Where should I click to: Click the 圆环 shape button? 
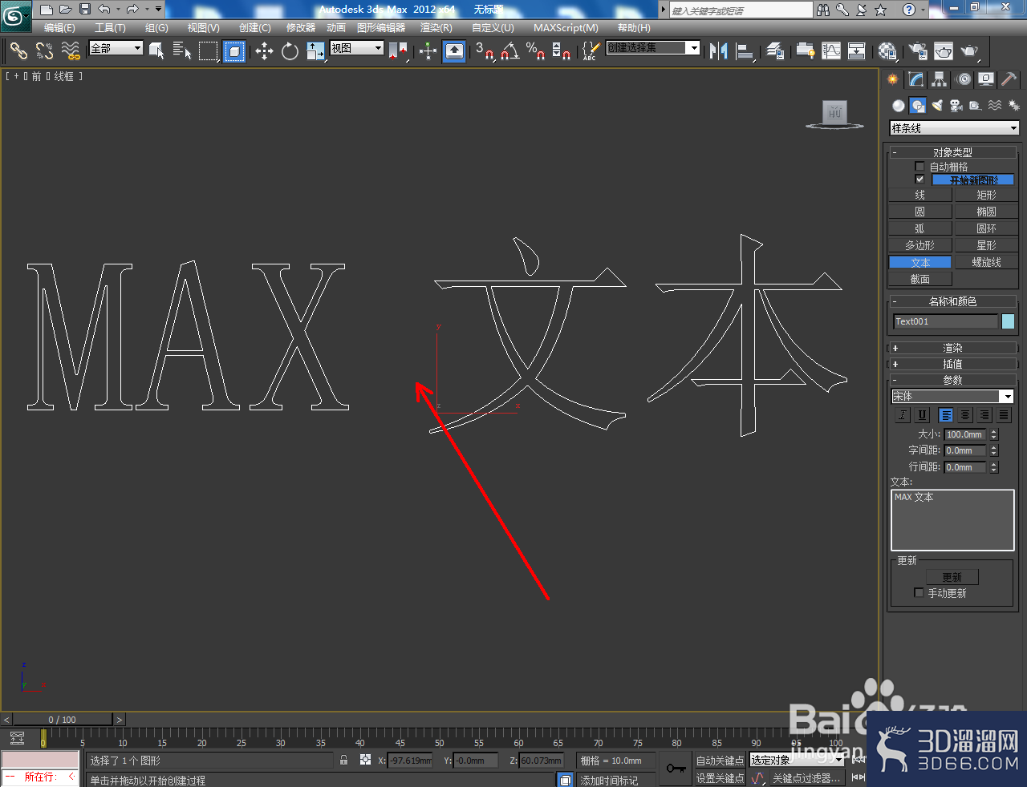(x=986, y=228)
